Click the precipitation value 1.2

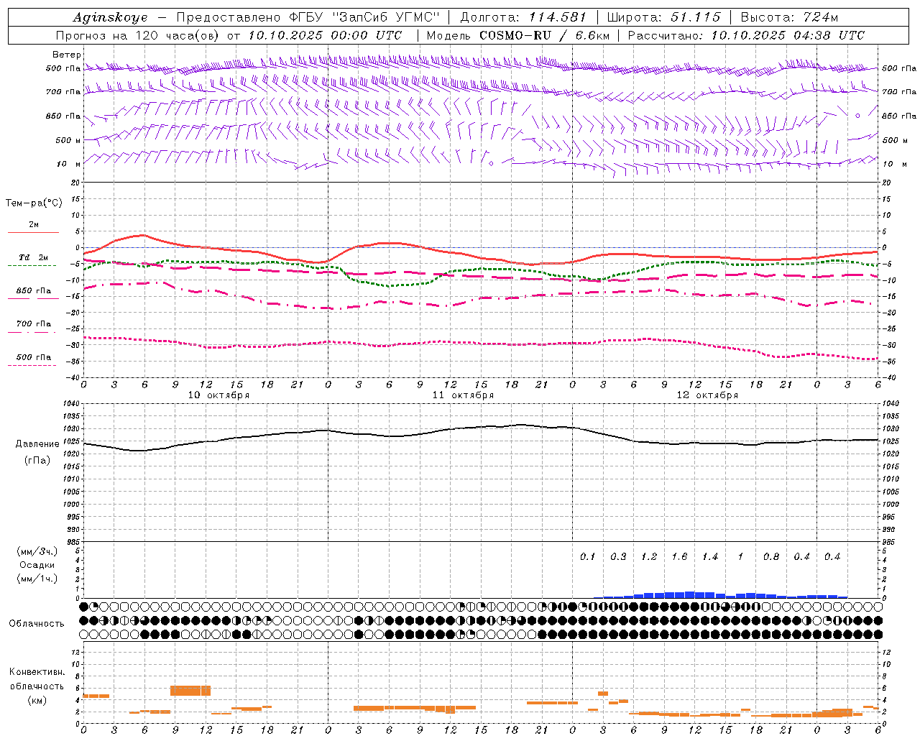coord(649,556)
